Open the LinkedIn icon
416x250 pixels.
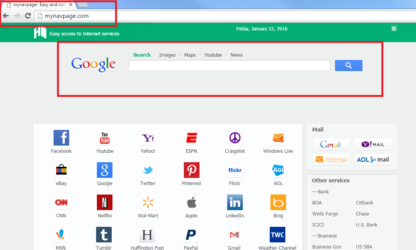(235, 203)
